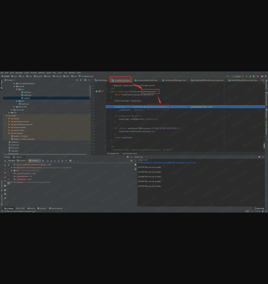268x284 pixels.
Task: Click the locate target icon in Project panel
Action: pyautogui.click(x=77, y=80)
